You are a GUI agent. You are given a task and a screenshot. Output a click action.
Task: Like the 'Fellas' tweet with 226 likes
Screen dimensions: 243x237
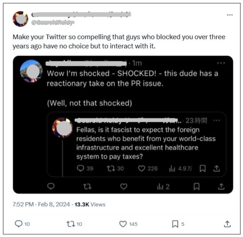tap(148, 169)
